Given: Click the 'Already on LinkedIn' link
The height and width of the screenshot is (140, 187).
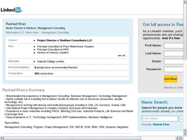Looking at the screenshot, I should pyautogui.click(x=174, y=88).
